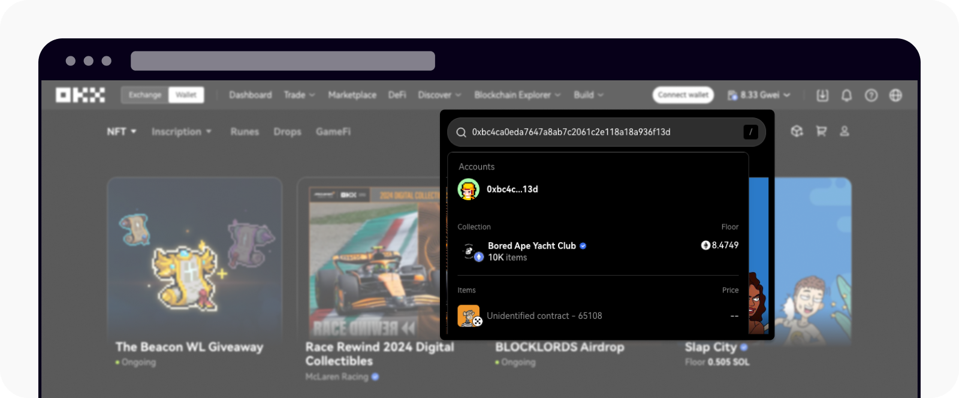Switch to Exchange mode toggle
The width and height of the screenshot is (959, 398).
tap(145, 95)
